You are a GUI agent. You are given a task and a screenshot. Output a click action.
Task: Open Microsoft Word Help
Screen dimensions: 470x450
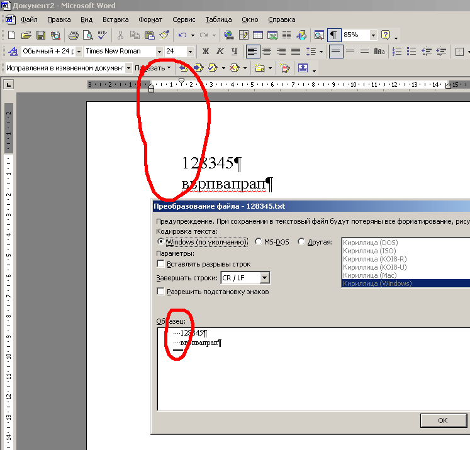click(x=385, y=35)
